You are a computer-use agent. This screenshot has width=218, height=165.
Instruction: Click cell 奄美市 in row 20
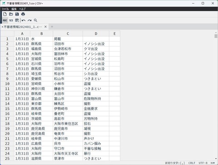[x=68, y=134]
